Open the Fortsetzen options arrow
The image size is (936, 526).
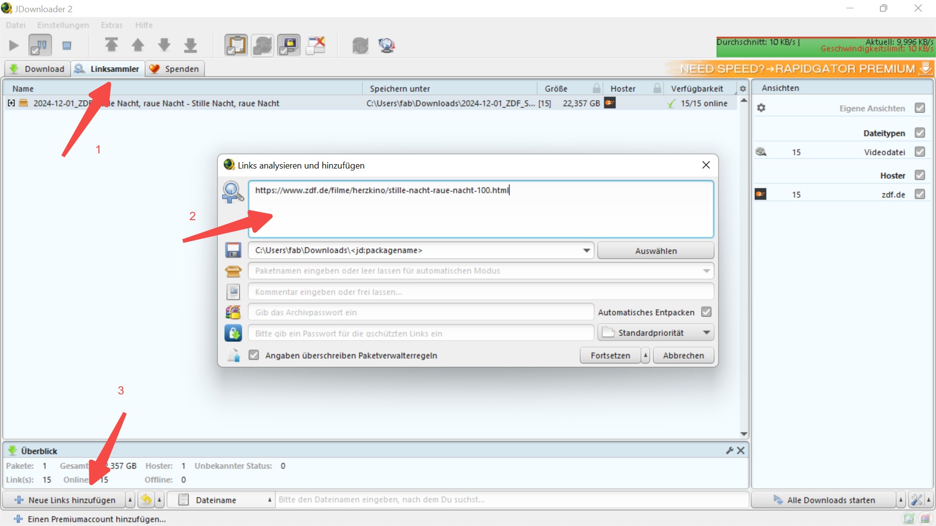point(645,355)
